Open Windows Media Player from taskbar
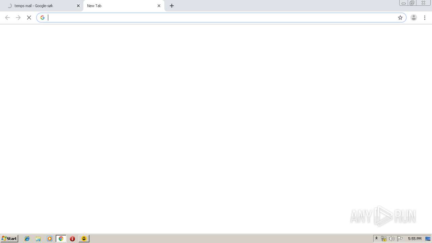This screenshot has width=432, height=243. 50,239
